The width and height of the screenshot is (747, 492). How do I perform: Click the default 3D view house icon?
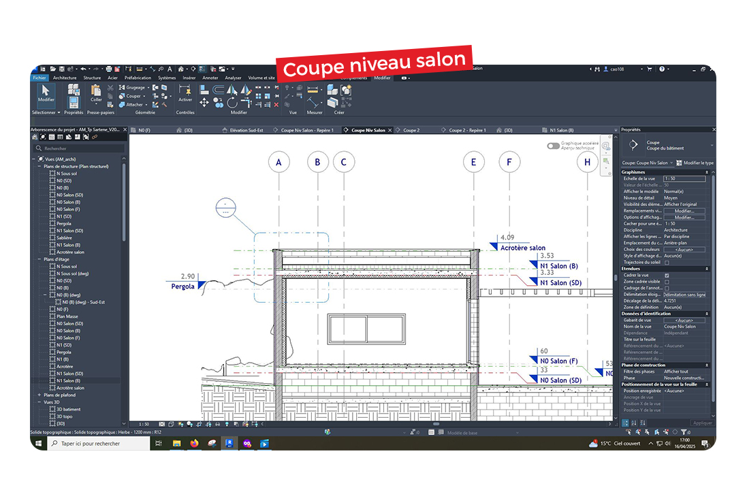point(181,69)
